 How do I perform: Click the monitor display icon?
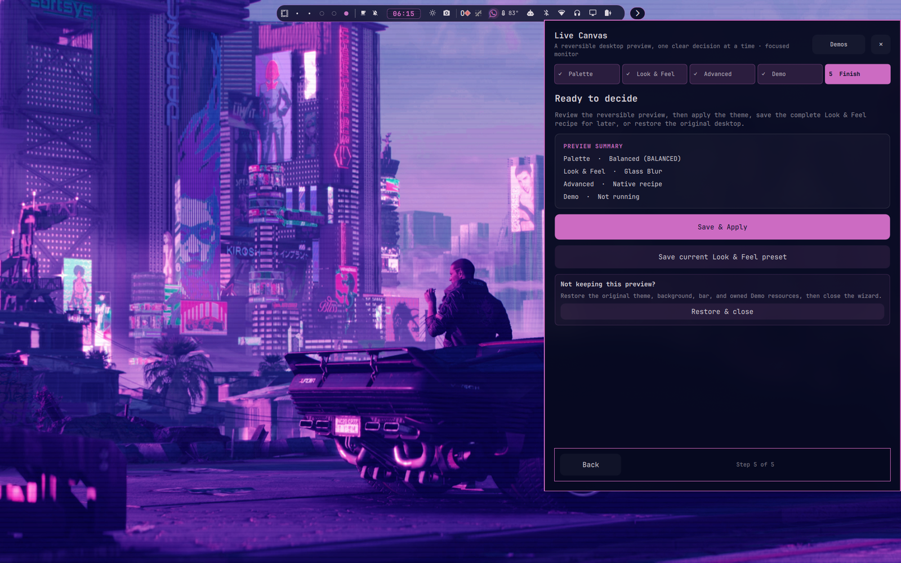[593, 13]
